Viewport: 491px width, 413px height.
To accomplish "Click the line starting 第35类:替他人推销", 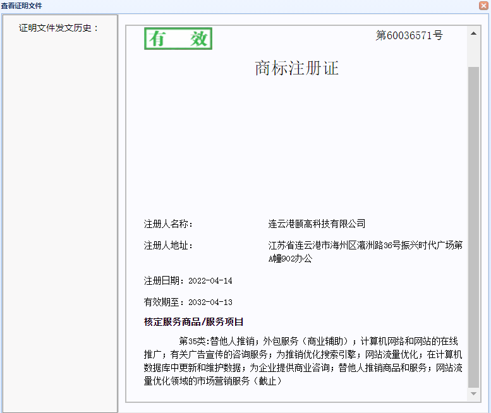I will (x=318, y=341).
